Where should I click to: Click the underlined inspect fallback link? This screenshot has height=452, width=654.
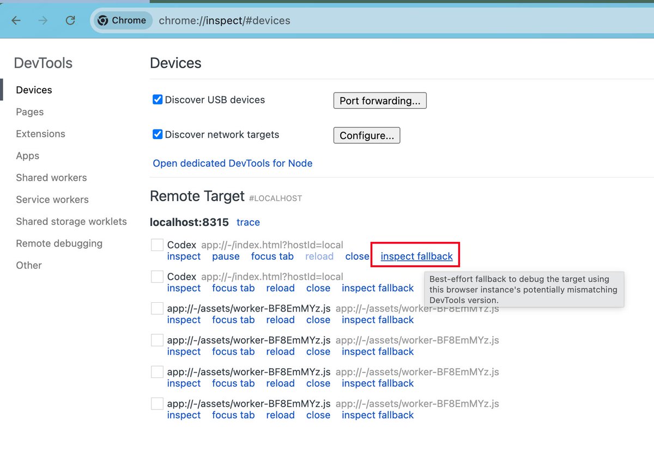click(416, 256)
